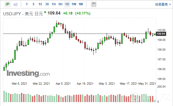This screenshot has width=173, height=106.
Task: Choose the 1M monthly interval
Action: pyautogui.click(x=81, y=4)
